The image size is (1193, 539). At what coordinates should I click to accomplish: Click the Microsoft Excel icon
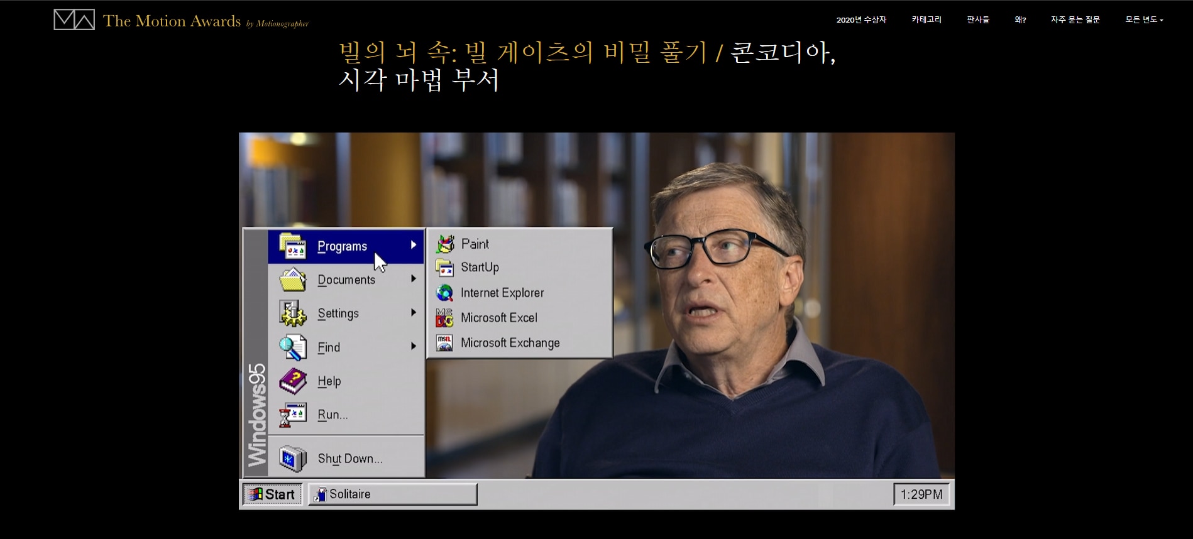(445, 318)
